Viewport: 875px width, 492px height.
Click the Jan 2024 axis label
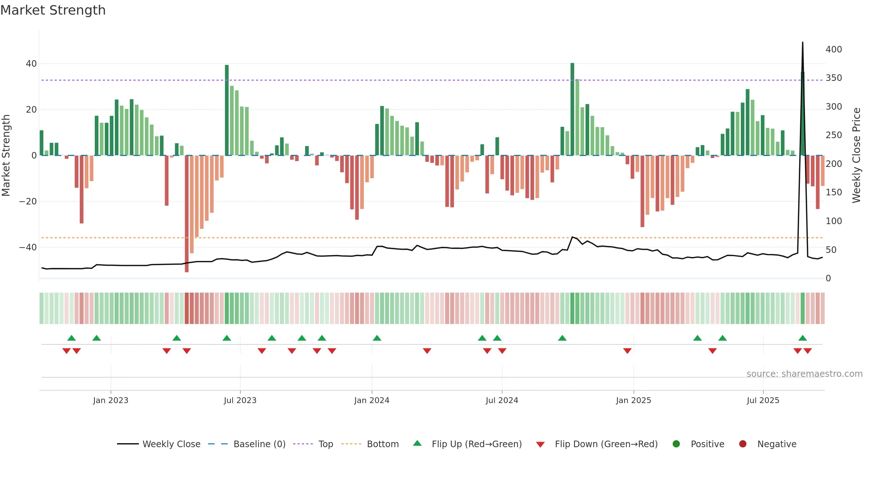click(372, 400)
